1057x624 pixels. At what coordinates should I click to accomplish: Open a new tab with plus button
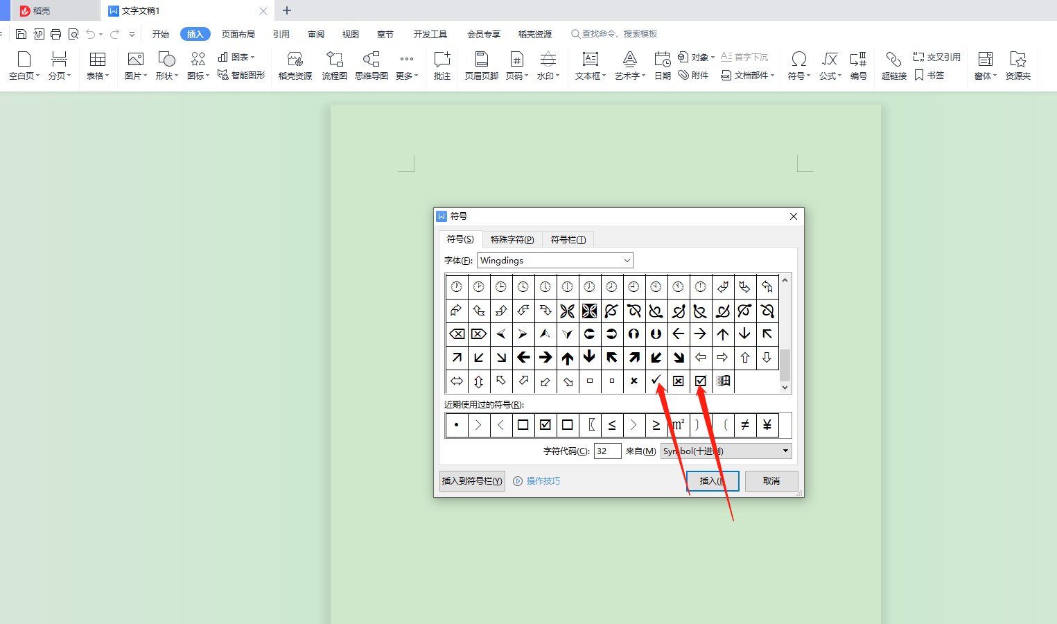[287, 10]
